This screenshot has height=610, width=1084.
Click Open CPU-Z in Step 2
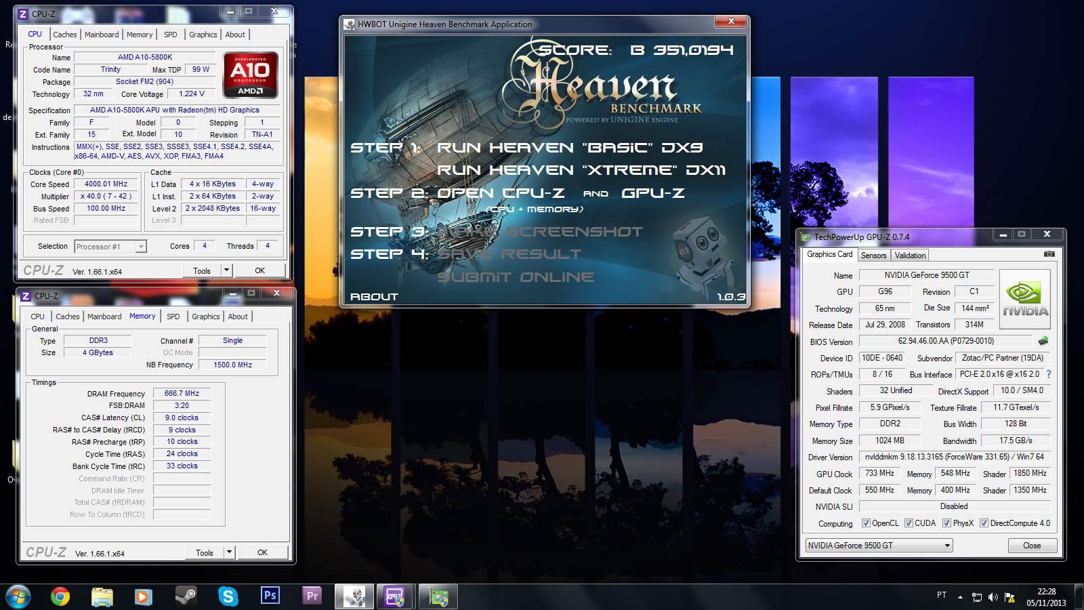click(501, 193)
